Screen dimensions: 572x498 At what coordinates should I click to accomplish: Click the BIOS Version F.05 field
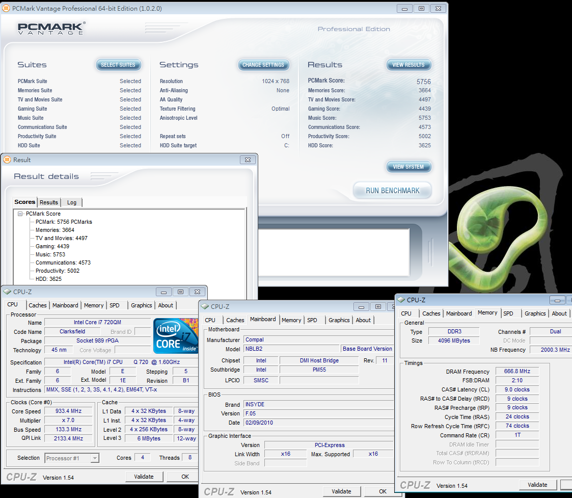click(319, 413)
